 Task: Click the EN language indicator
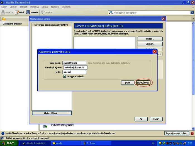(x=153, y=143)
